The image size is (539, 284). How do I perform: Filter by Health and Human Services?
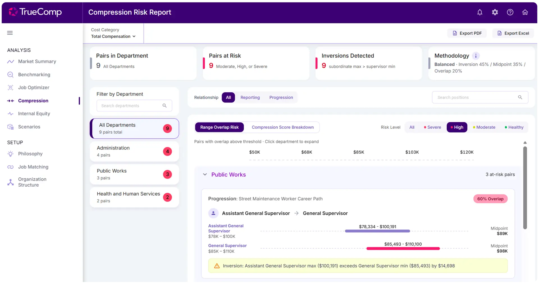pos(134,197)
